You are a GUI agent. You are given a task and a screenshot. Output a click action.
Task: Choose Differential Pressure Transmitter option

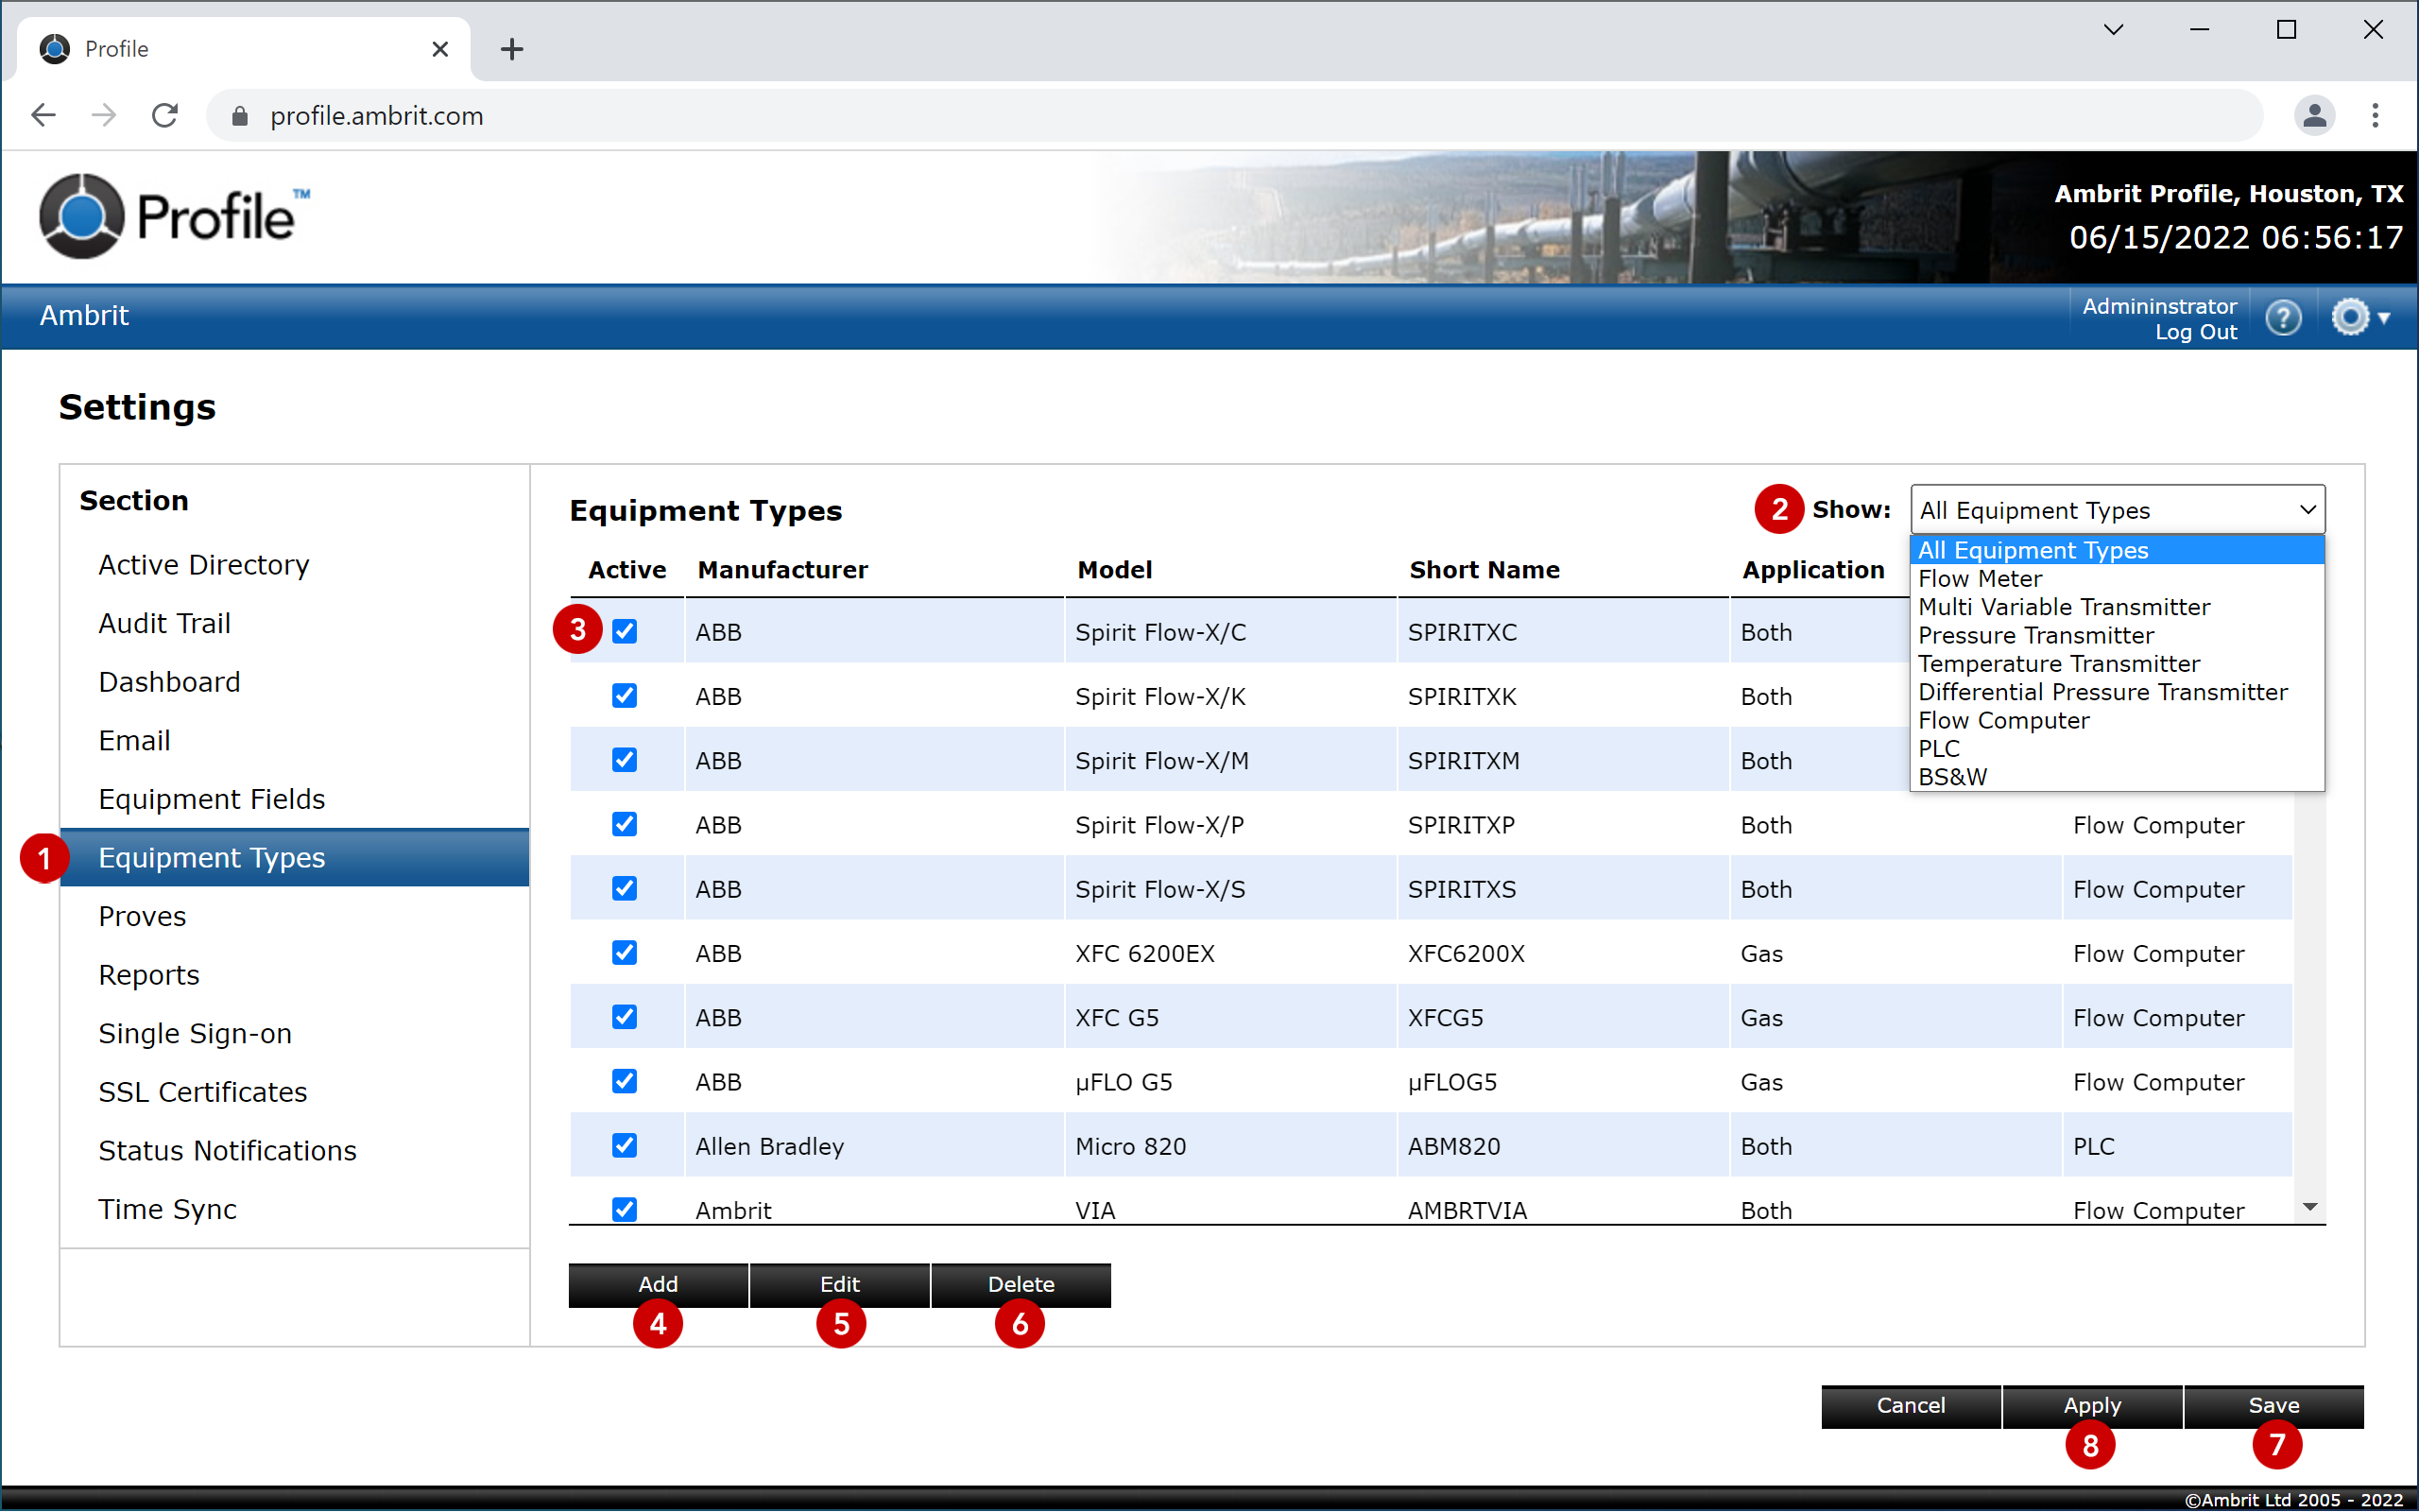pyautogui.click(x=2118, y=692)
